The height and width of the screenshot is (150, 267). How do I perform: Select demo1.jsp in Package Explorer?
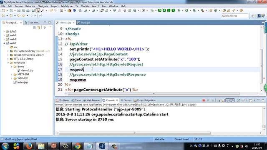[x=27, y=70]
